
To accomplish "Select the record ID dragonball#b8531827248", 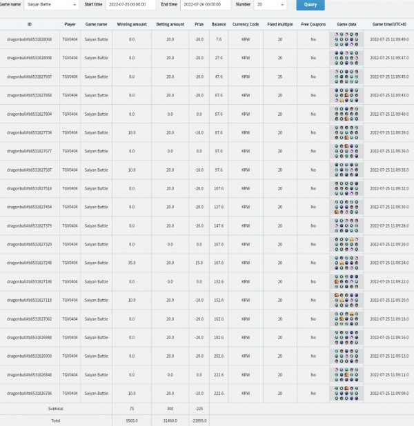I will click(29, 263).
